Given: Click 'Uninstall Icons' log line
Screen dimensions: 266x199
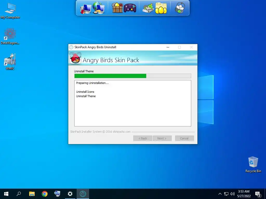Looking at the screenshot, I should [85, 92].
